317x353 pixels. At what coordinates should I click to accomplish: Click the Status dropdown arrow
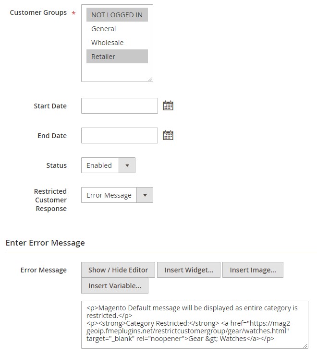tap(127, 165)
